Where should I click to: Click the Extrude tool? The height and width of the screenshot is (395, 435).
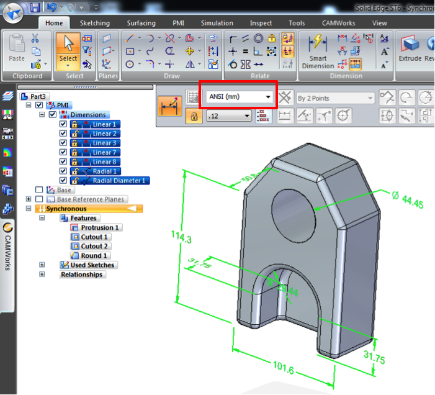click(x=410, y=47)
